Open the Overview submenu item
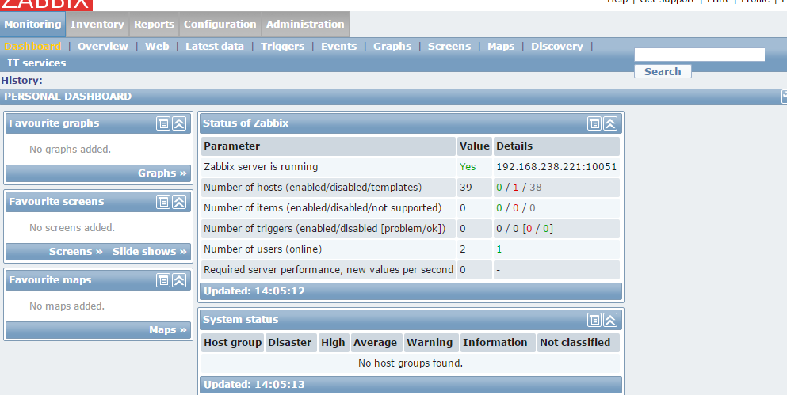Image resolution: width=787 pixels, height=395 pixels. pyautogui.click(x=103, y=46)
